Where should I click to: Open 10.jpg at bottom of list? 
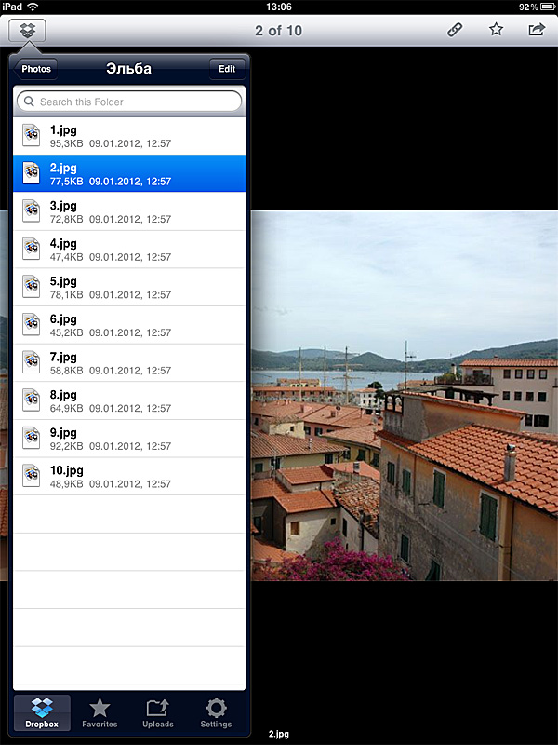pos(129,477)
